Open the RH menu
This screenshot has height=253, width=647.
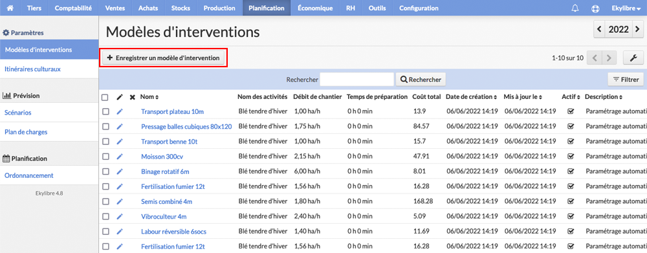pyautogui.click(x=351, y=8)
